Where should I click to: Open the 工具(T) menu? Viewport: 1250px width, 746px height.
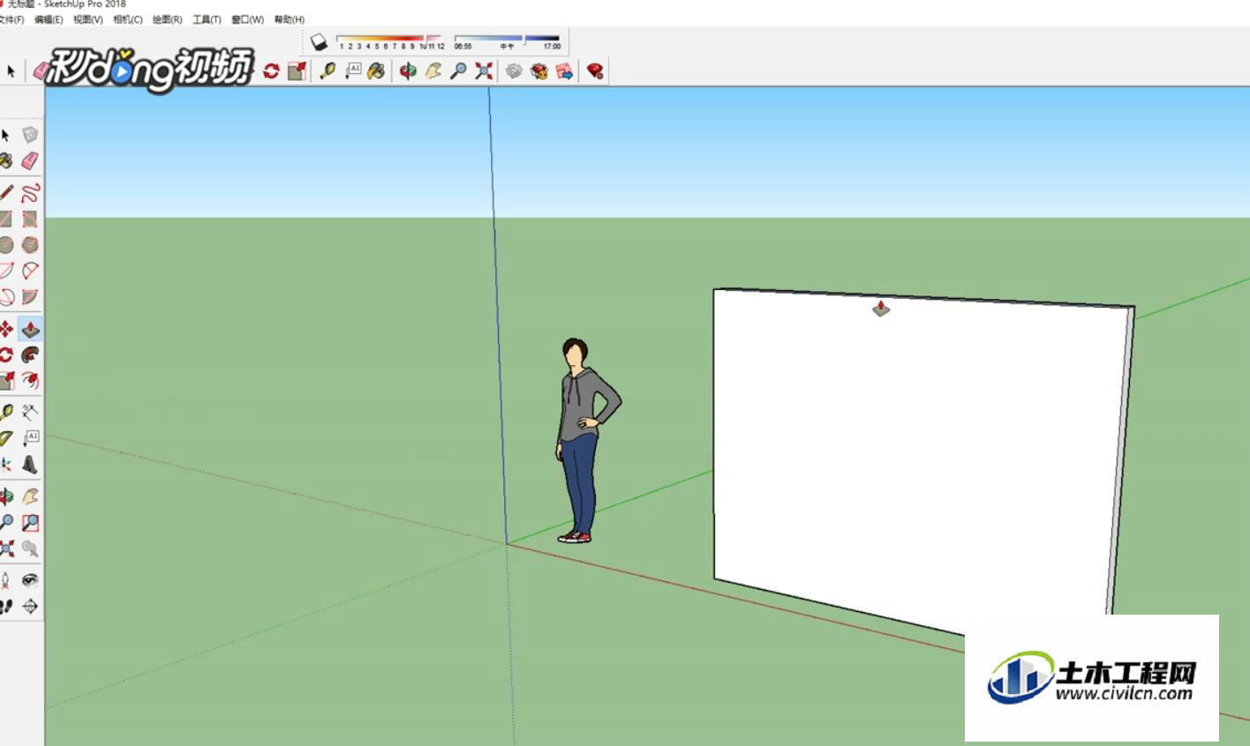tap(207, 19)
